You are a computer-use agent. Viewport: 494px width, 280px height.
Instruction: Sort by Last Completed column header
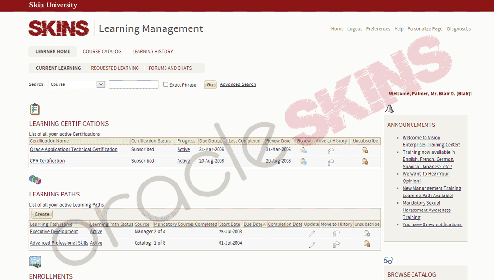coord(245,141)
